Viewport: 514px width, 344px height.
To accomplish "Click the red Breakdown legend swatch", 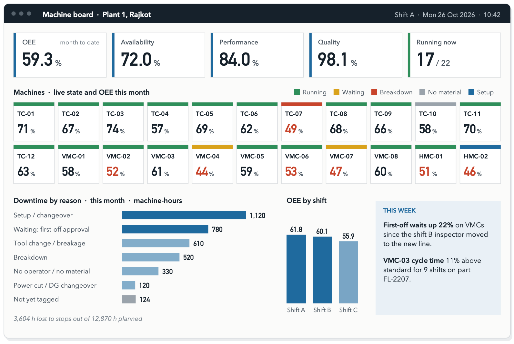I will click(x=374, y=92).
